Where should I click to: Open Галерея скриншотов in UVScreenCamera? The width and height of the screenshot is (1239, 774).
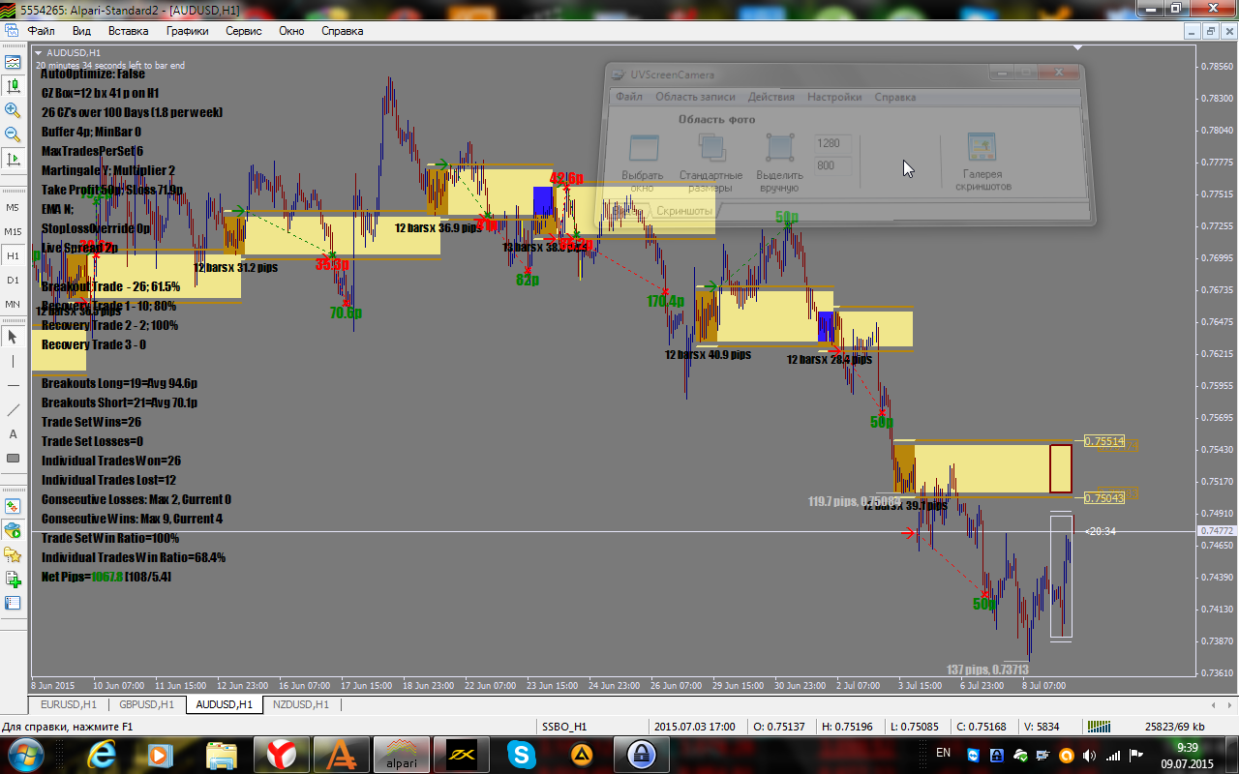pyautogui.click(x=982, y=163)
